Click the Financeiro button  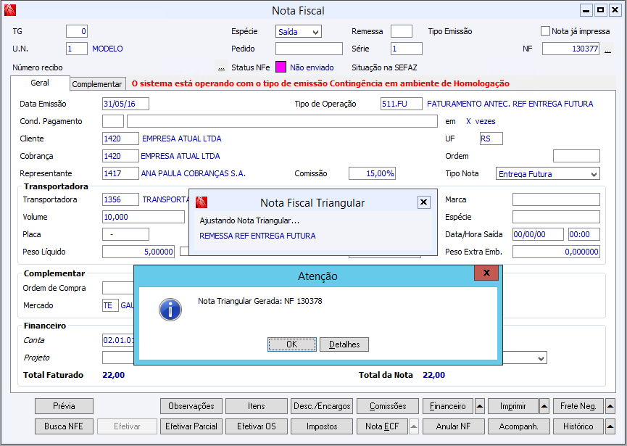[x=448, y=406]
